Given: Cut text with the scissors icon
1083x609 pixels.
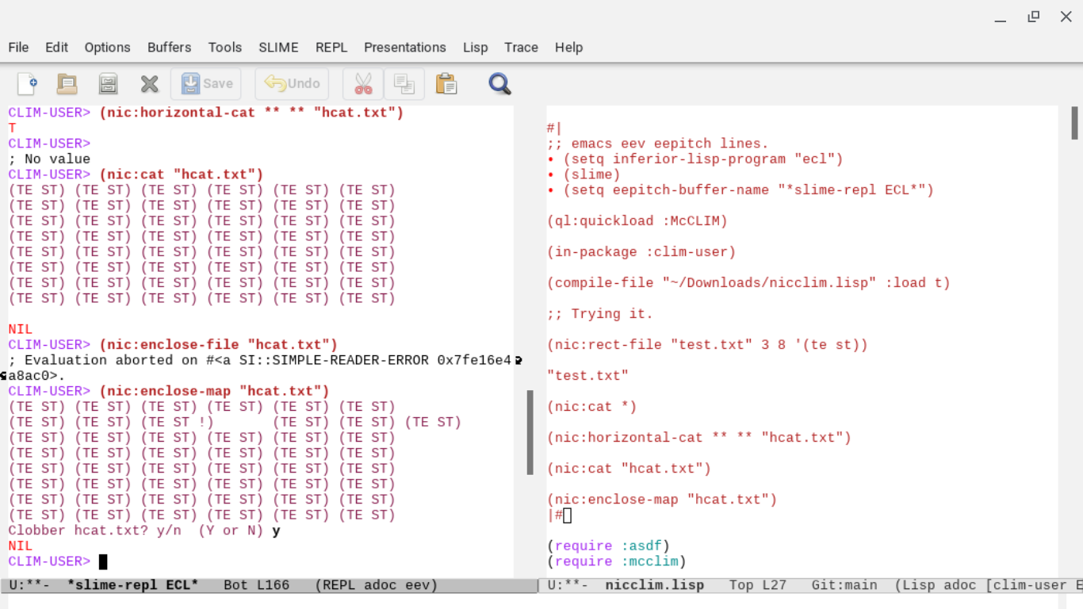Looking at the screenshot, I should [x=363, y=83].
